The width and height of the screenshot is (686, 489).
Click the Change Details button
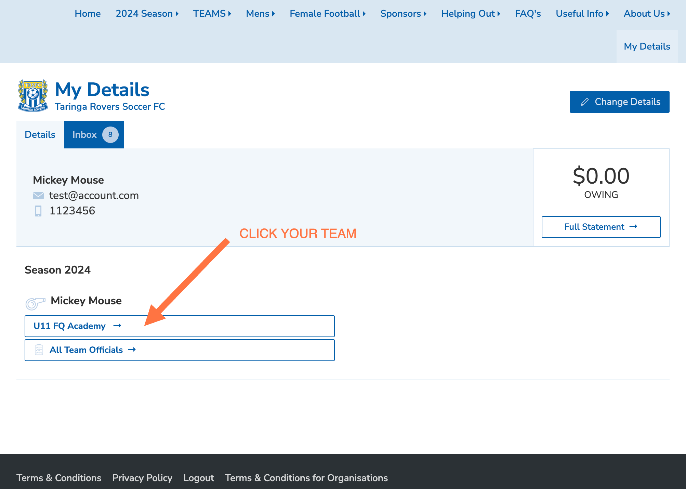(620, 102)
